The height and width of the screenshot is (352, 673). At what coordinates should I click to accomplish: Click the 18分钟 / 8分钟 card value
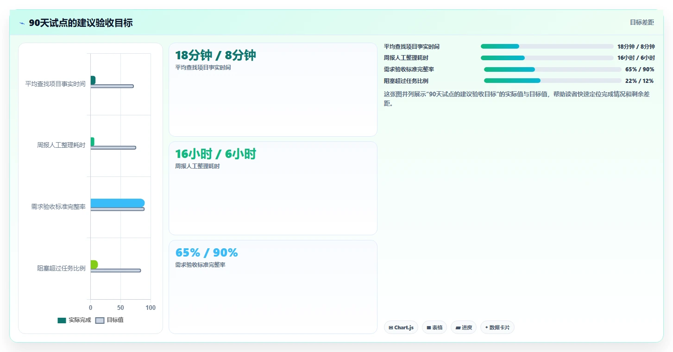[215, 56]
